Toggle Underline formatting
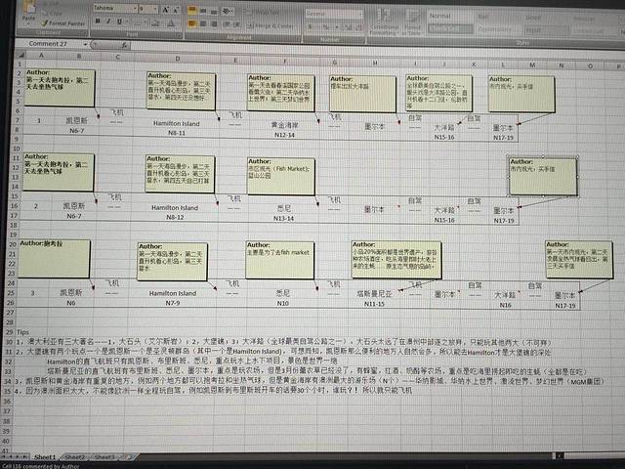The height and width of the screenshot is (469, 625). (118, 21)
